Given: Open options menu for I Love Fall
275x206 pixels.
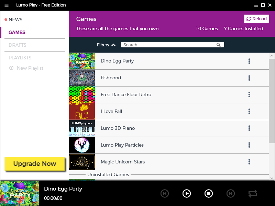Looking at the screenshot, I should [249, 111].
